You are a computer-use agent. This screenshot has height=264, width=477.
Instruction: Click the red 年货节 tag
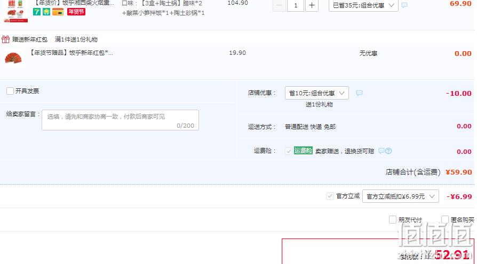coord(76,12)
